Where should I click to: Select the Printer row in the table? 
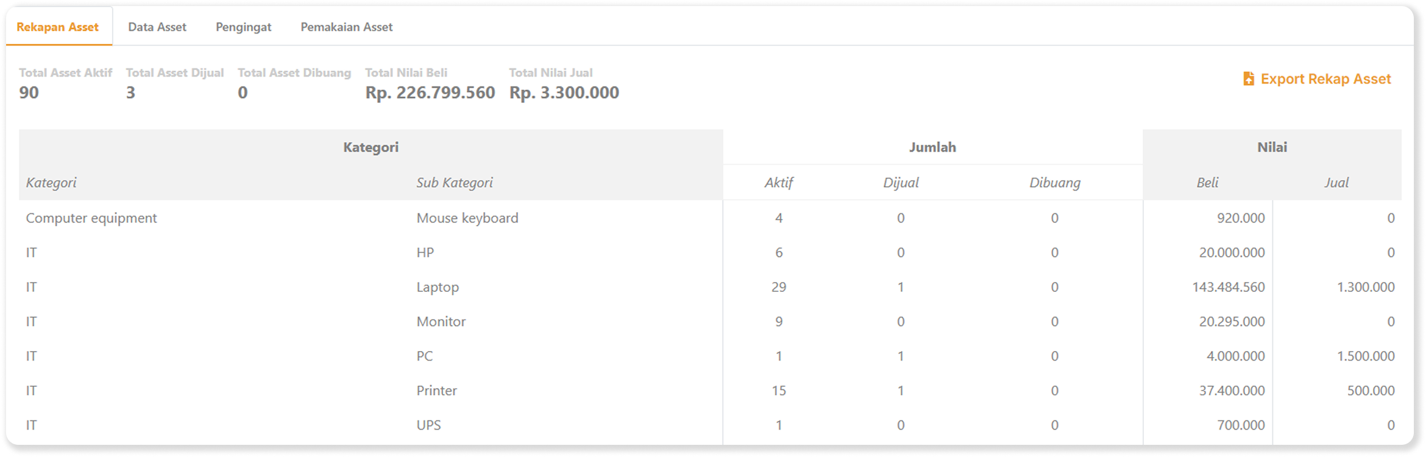tap(436, 390)
